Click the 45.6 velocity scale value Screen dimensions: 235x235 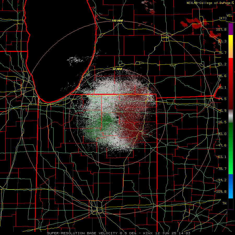222,76
